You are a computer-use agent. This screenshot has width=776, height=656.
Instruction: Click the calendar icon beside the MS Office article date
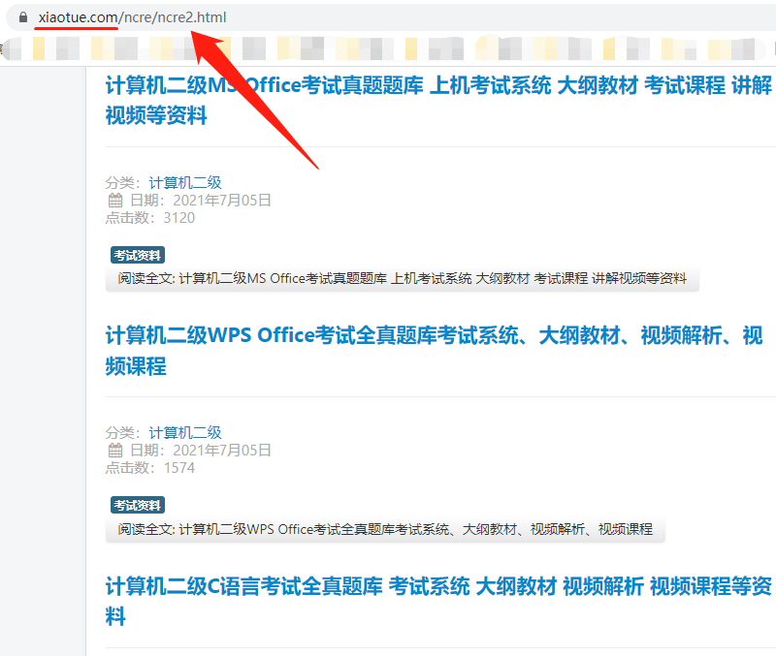(x=115, y=201)
